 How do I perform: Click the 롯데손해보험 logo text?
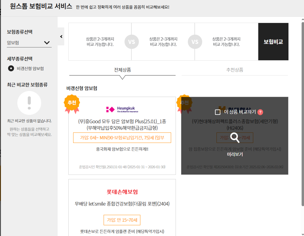[x=122, y=192]
